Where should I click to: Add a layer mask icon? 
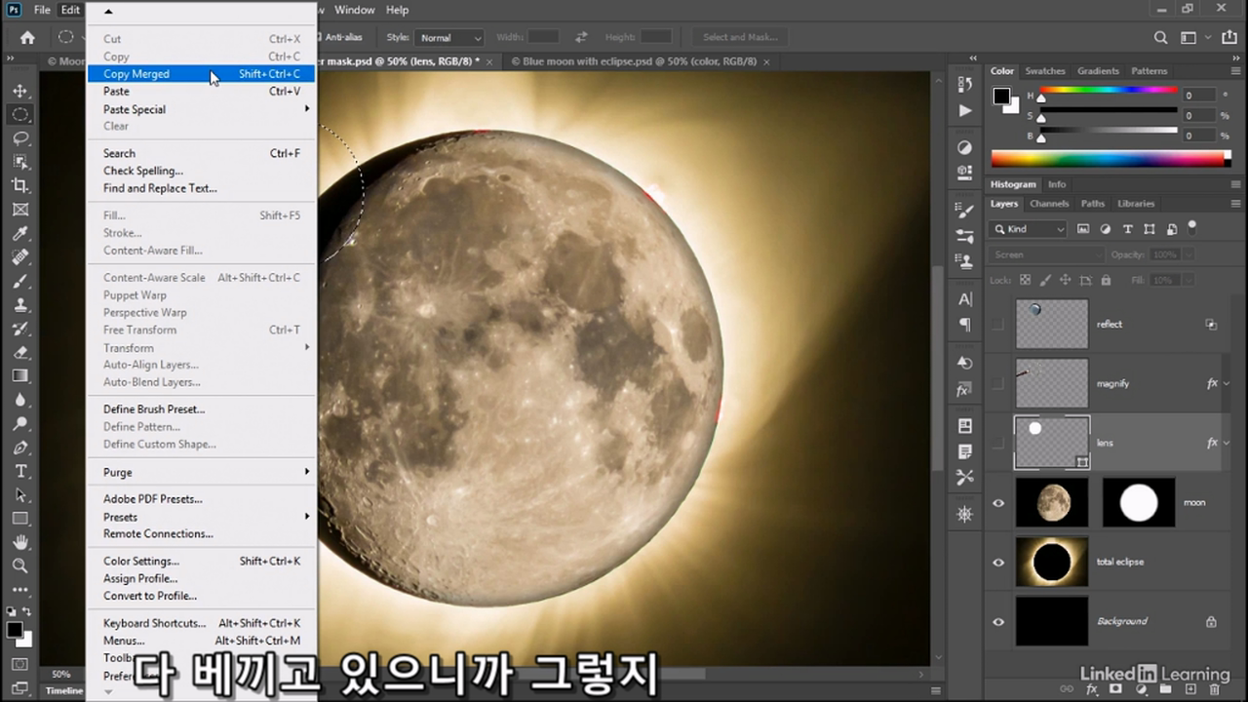[1116, 689]
